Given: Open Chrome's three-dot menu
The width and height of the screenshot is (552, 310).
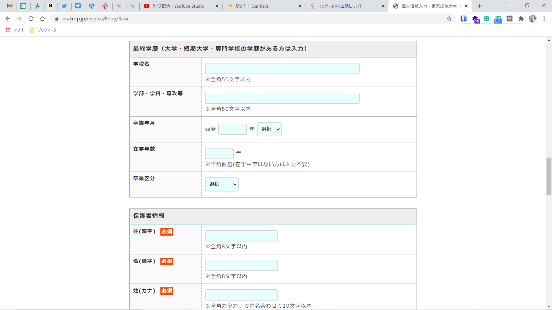Looking at the screenshot, I should 544,19.
